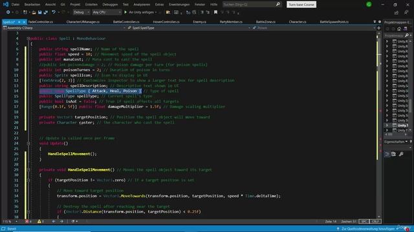Collapse the if Vector3.Distance block on line 37
Viewport: 414px width, 232px height.
click(28, 211)
